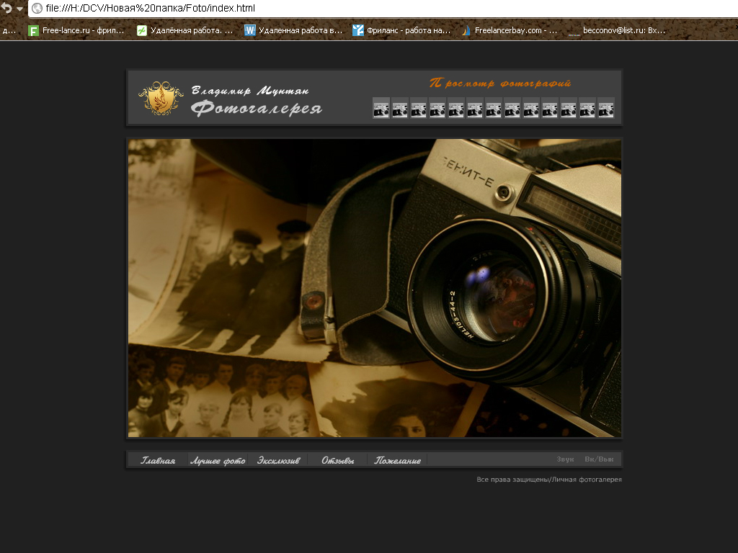
Task: Go to the Главная menu item
Action: pyautogui.click(x=158, y=460)
